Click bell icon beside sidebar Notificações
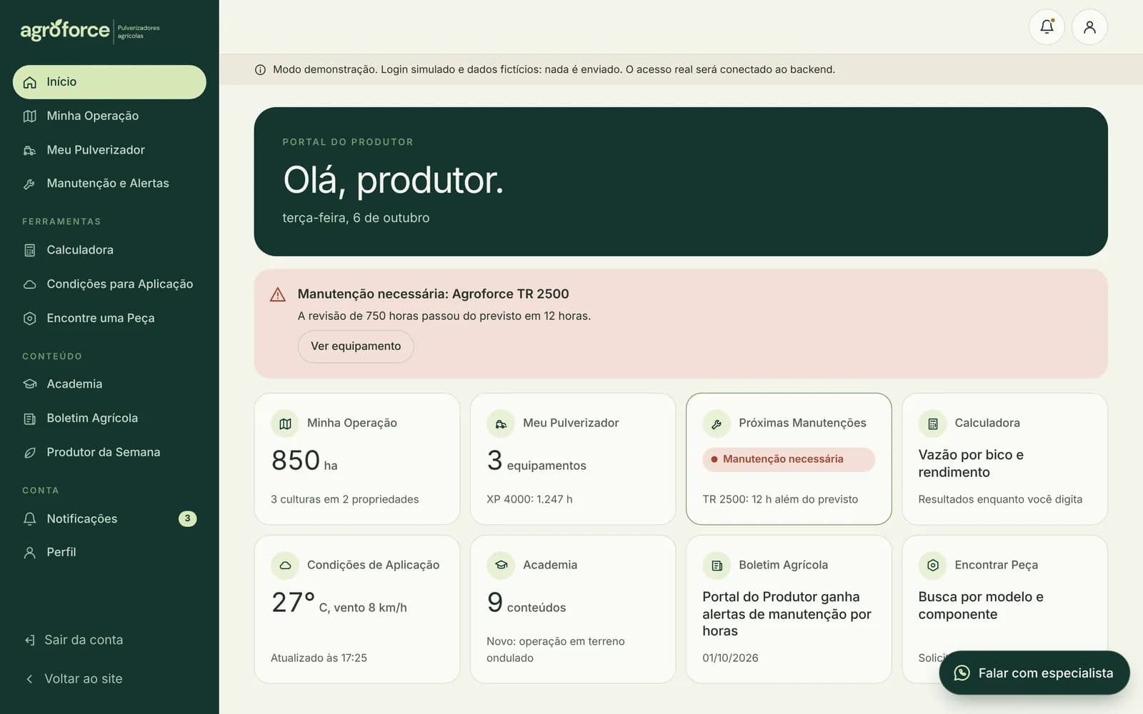 (30, 519)
